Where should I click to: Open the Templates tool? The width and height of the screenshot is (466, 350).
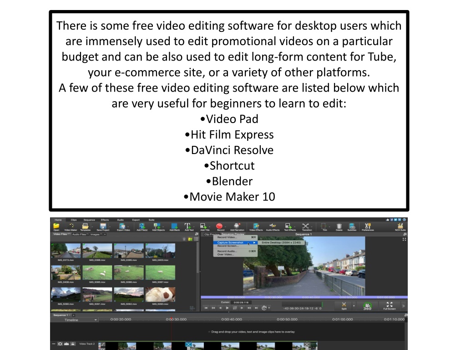click(85, 227)
